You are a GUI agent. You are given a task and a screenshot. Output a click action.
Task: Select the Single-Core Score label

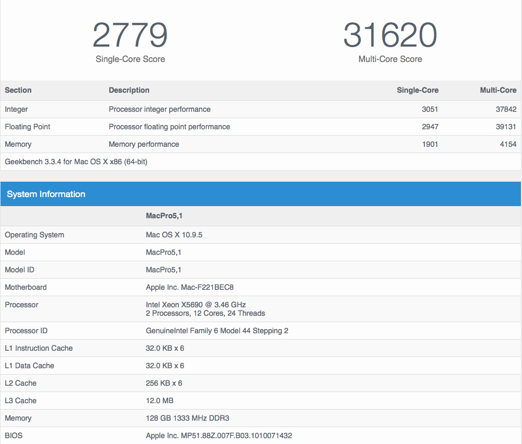[130, 59]
